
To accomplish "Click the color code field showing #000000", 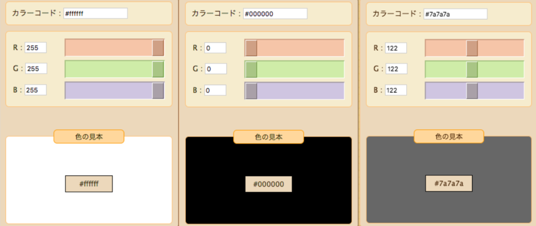I will tap(275, 14).
